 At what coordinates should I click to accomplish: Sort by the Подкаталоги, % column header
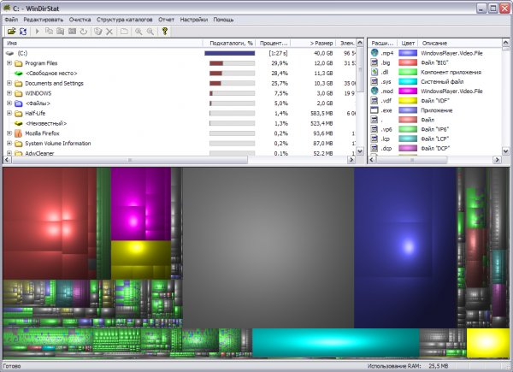coord(229,44)
